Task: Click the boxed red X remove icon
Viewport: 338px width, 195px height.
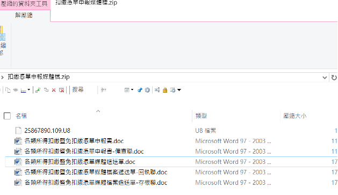Action: 62,91
